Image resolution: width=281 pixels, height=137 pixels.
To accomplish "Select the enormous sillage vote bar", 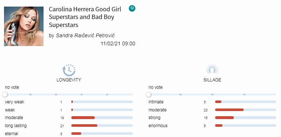I will click(246, 126).
